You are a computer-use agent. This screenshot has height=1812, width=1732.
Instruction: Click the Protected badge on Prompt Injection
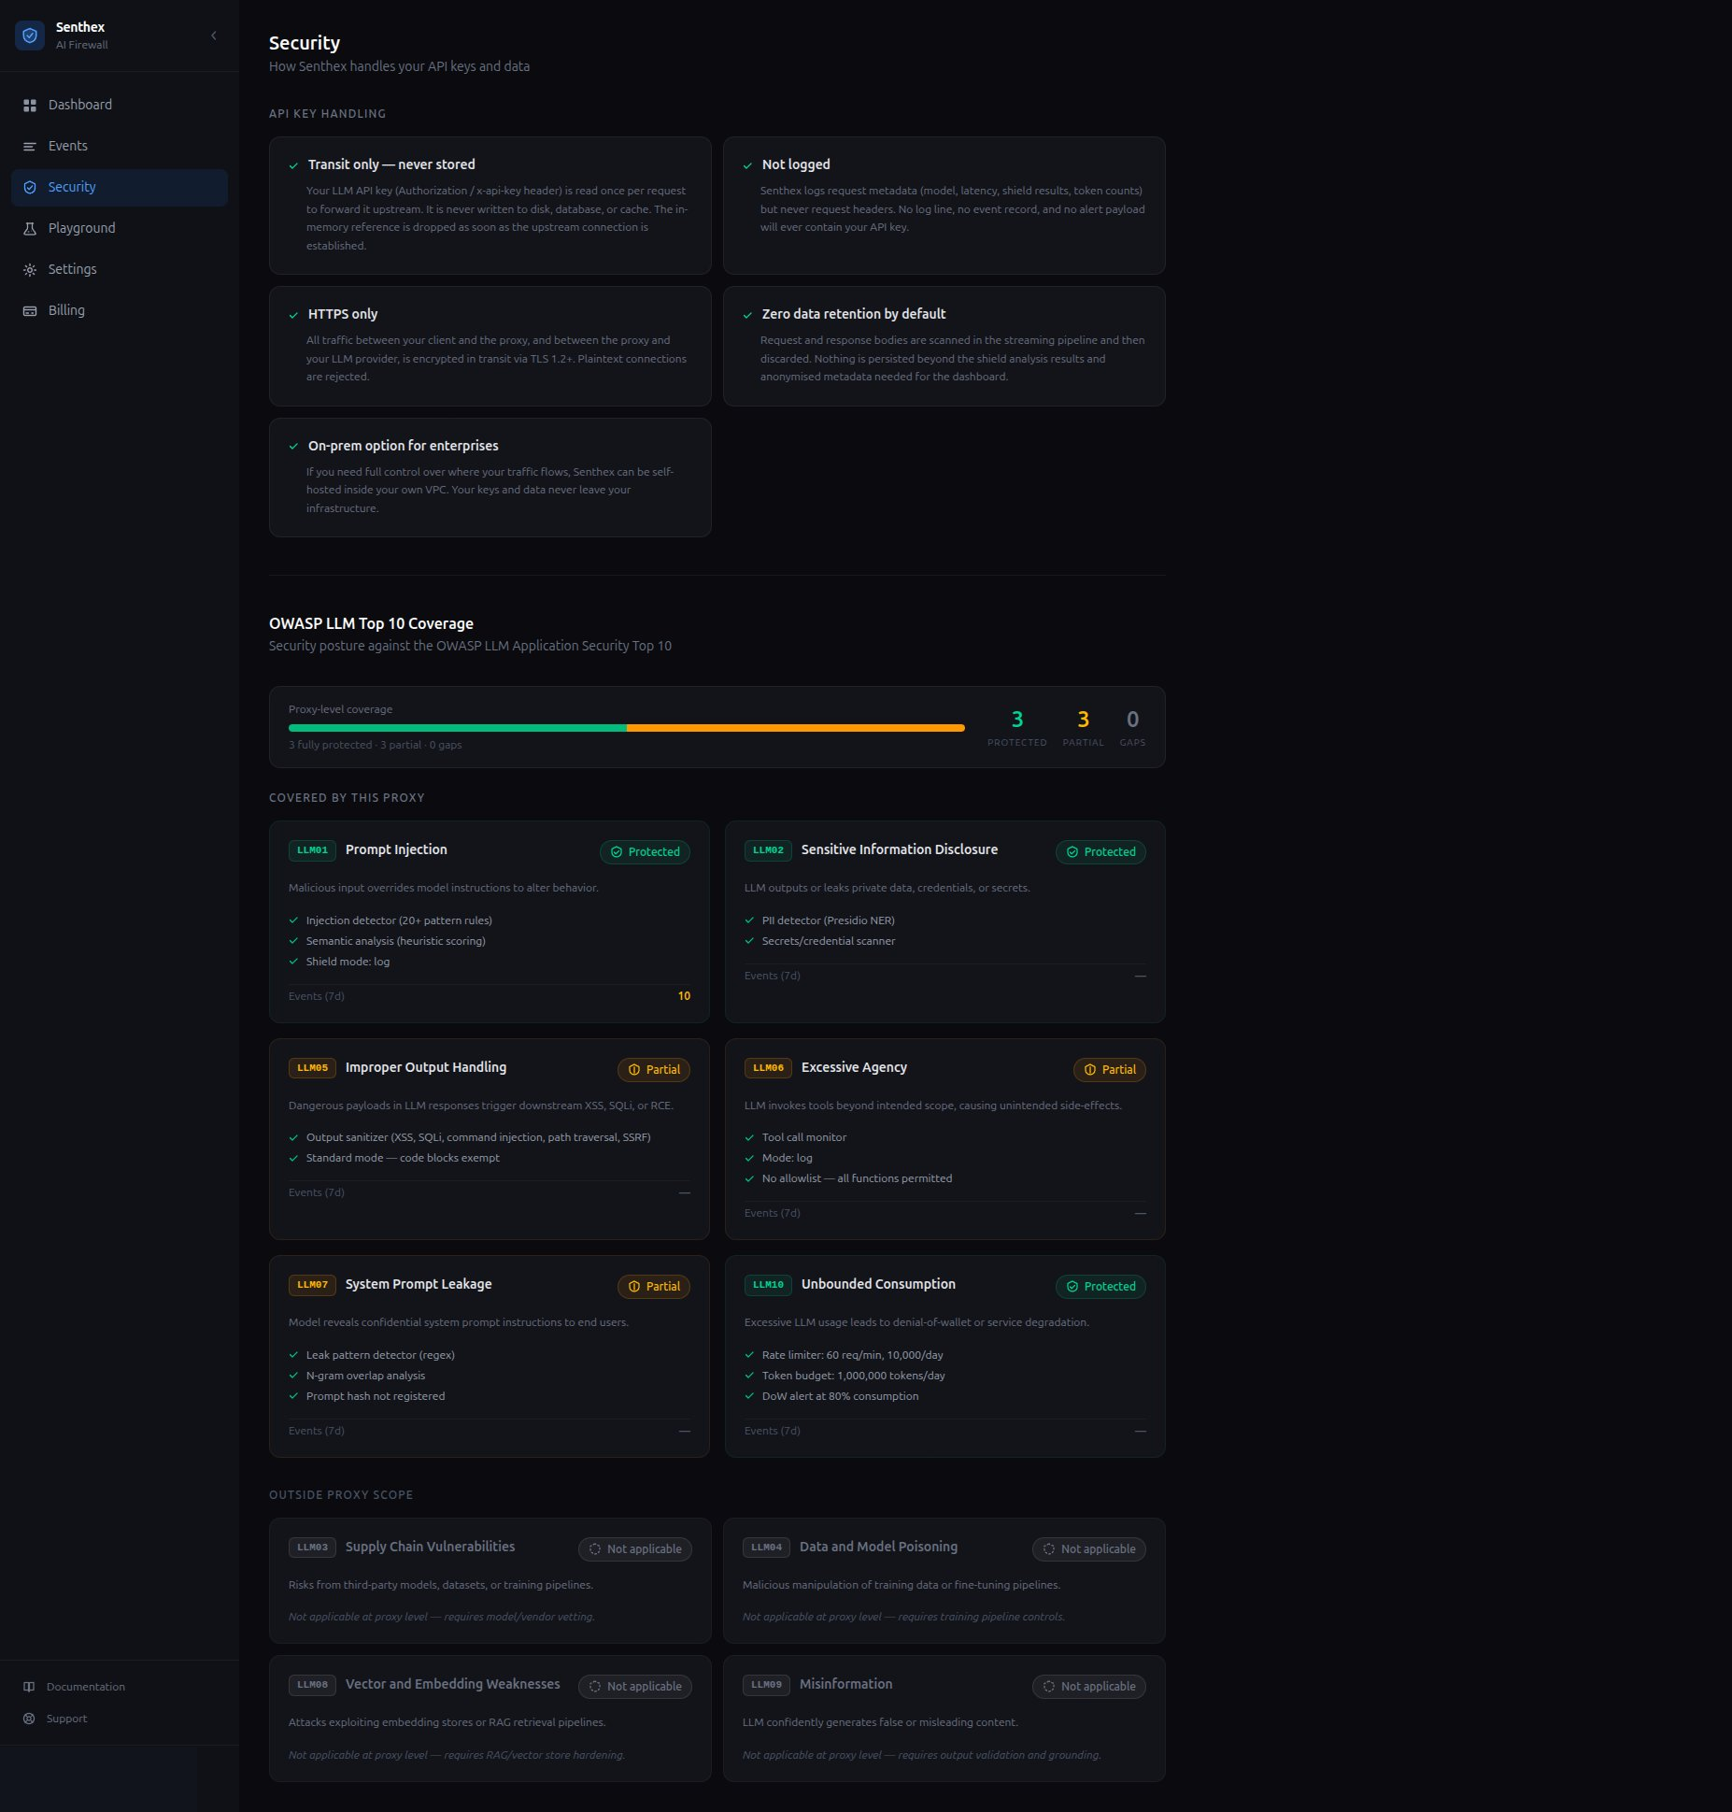coord(645,852)
